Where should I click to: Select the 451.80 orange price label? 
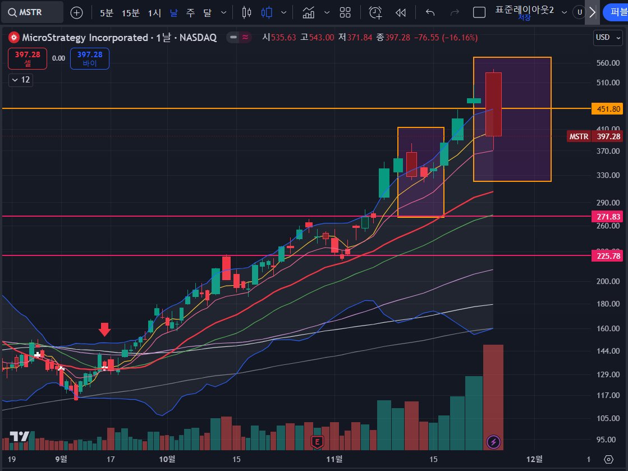(x=607, y=108)
